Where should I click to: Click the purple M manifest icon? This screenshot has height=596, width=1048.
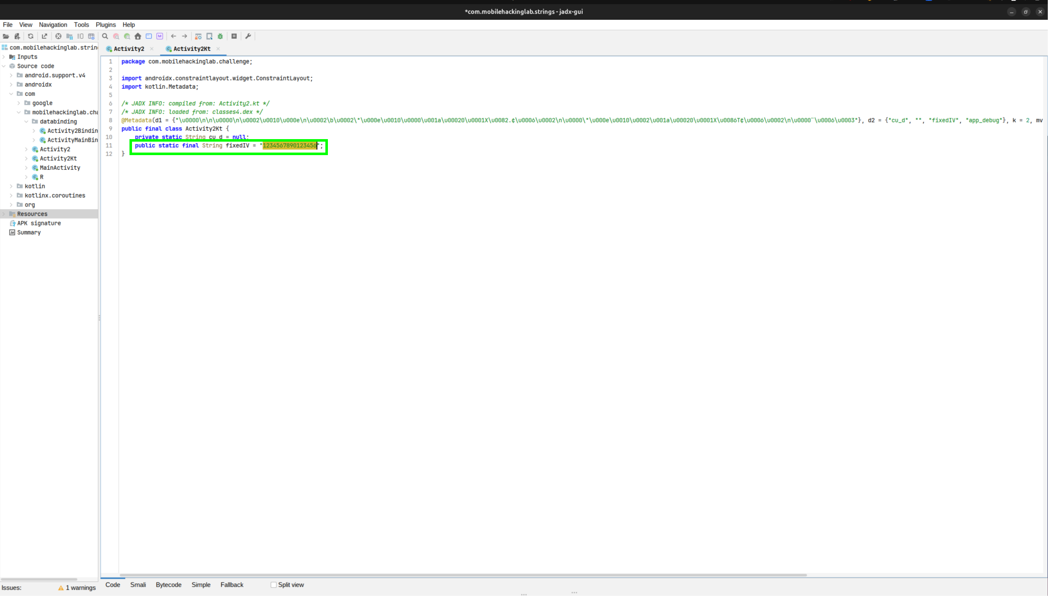(160, 37)
